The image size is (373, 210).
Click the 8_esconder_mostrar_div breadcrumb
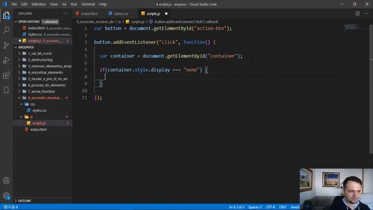pos(96,22)
